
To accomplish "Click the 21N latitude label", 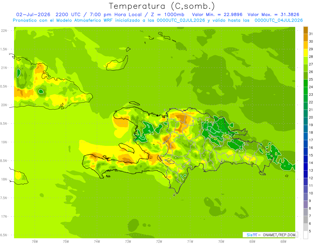I will coord(4,68).
